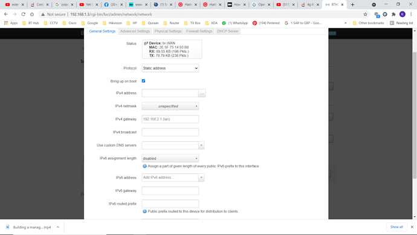
Task: Click the IPv6 gateway field
Action: tap(170, 191)
